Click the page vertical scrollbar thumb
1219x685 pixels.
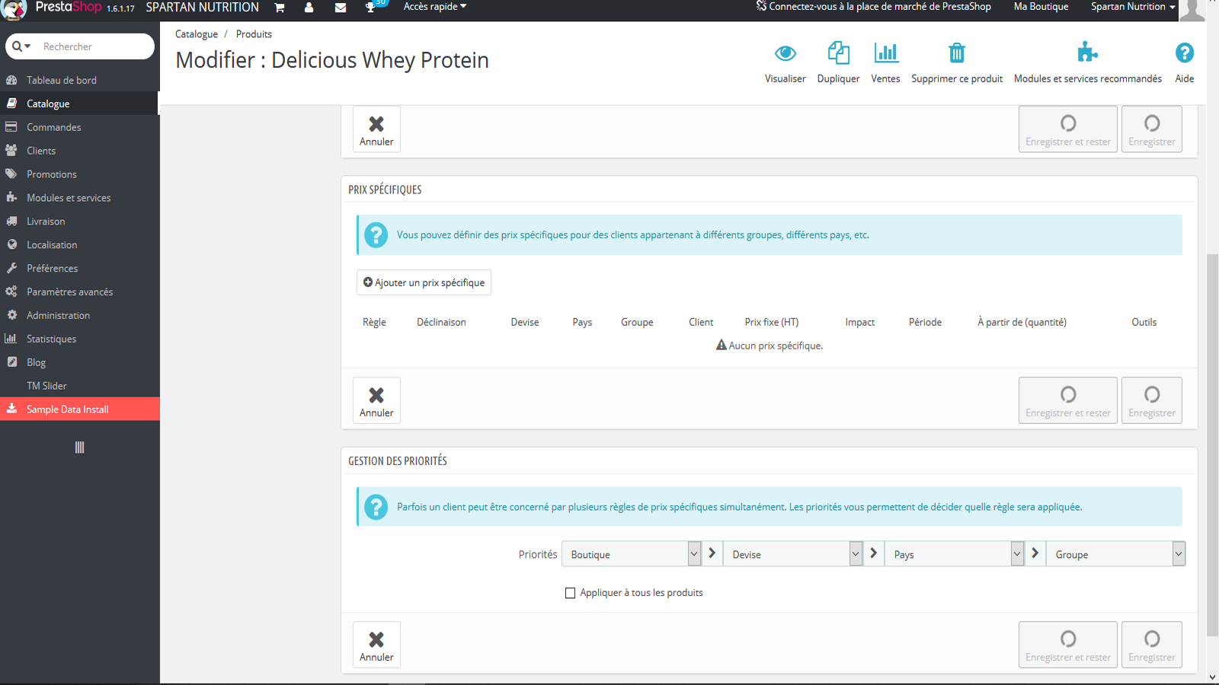pos(1212,445)
